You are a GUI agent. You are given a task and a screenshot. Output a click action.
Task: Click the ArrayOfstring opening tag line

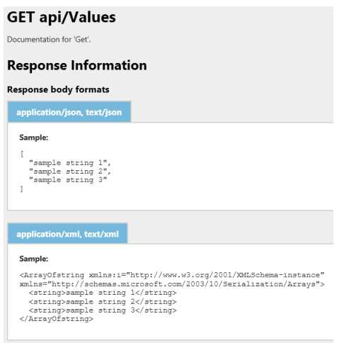[x=172, y=275]
